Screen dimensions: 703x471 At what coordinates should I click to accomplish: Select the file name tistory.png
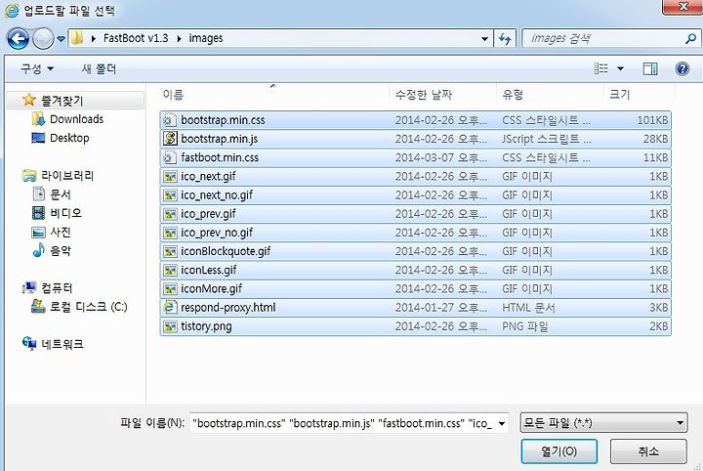pyautogui.click(x=206, y=326)
